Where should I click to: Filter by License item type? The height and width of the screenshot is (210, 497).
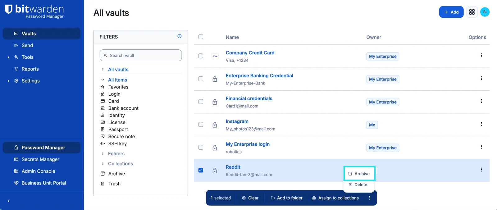click(x=116, y=122)
